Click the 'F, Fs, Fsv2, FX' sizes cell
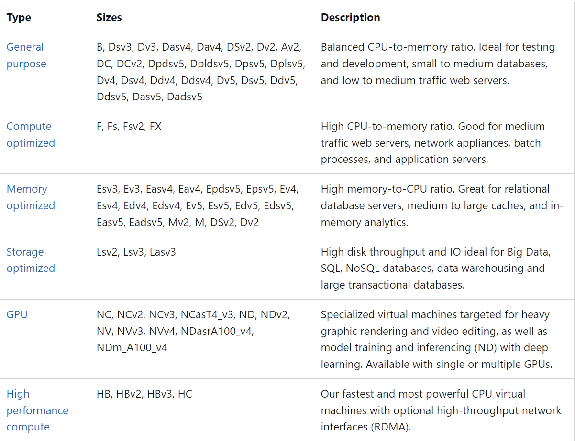 pyautogui.click(x=129, y=127)
